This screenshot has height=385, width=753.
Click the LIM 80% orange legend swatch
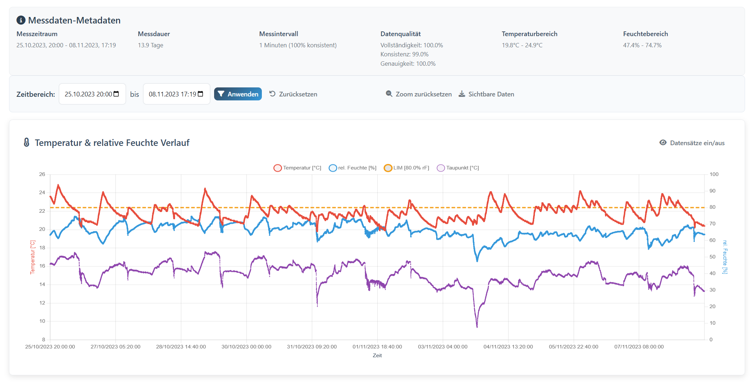(388, 168)
